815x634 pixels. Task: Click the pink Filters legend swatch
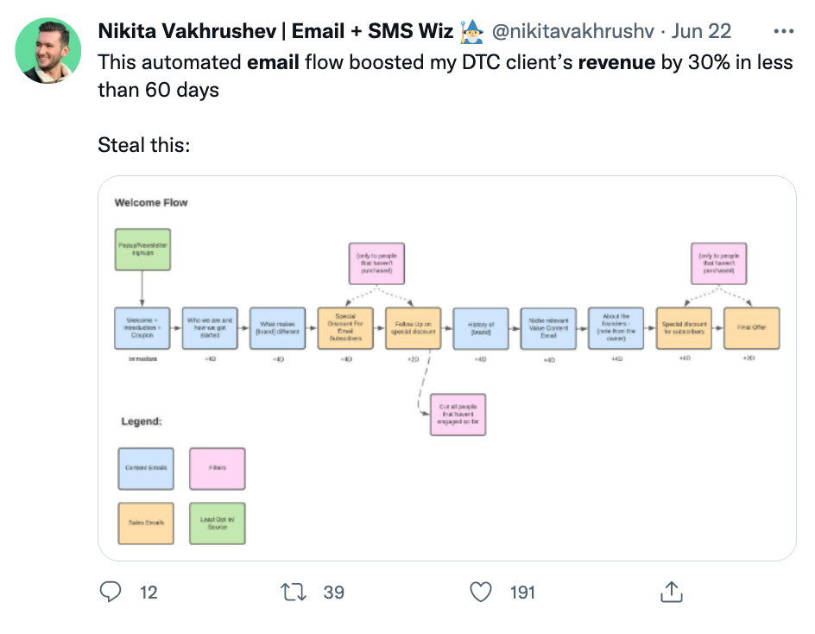coord(218,468)
